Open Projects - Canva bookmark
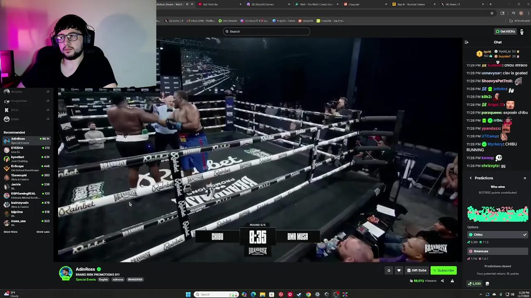 (284, 21)
